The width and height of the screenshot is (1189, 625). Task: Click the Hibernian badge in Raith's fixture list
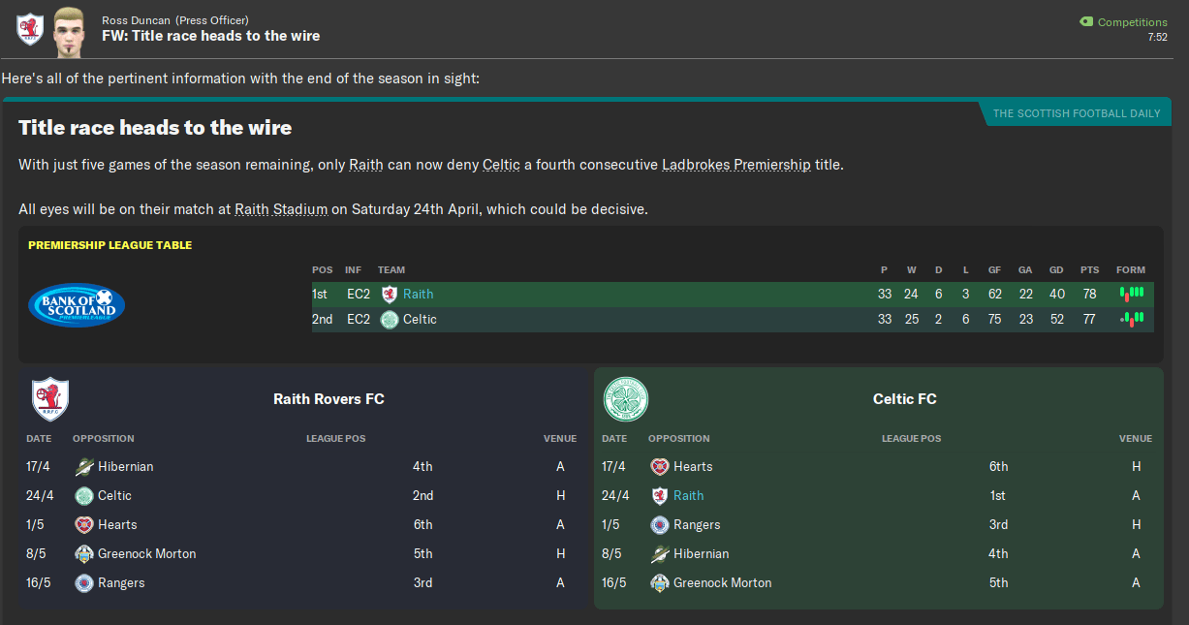[x=84, y=467]
